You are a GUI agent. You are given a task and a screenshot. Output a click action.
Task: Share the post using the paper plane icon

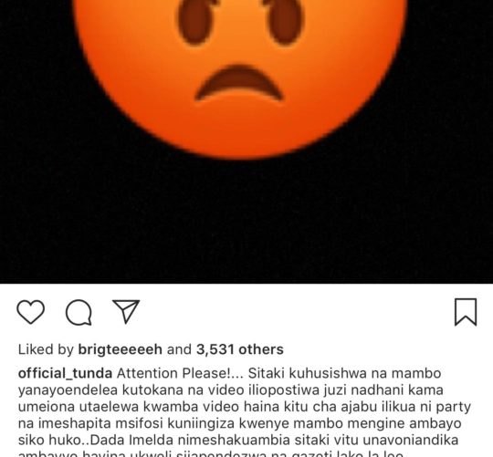click(x=126, y=312)
